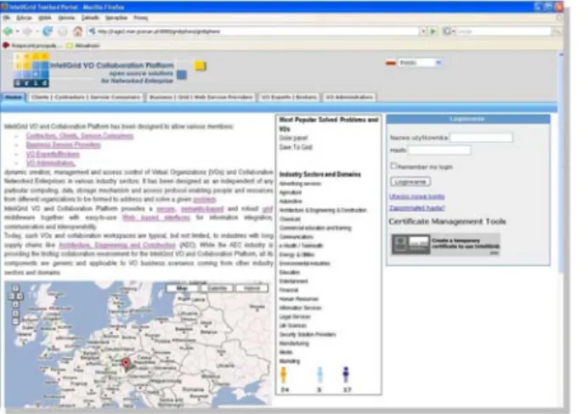
Task: Open the Aktualności bookmark folder
Action: [83, 45]
